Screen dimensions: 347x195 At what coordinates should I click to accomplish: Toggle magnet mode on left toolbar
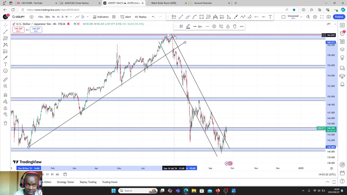[x=5, y=95]
